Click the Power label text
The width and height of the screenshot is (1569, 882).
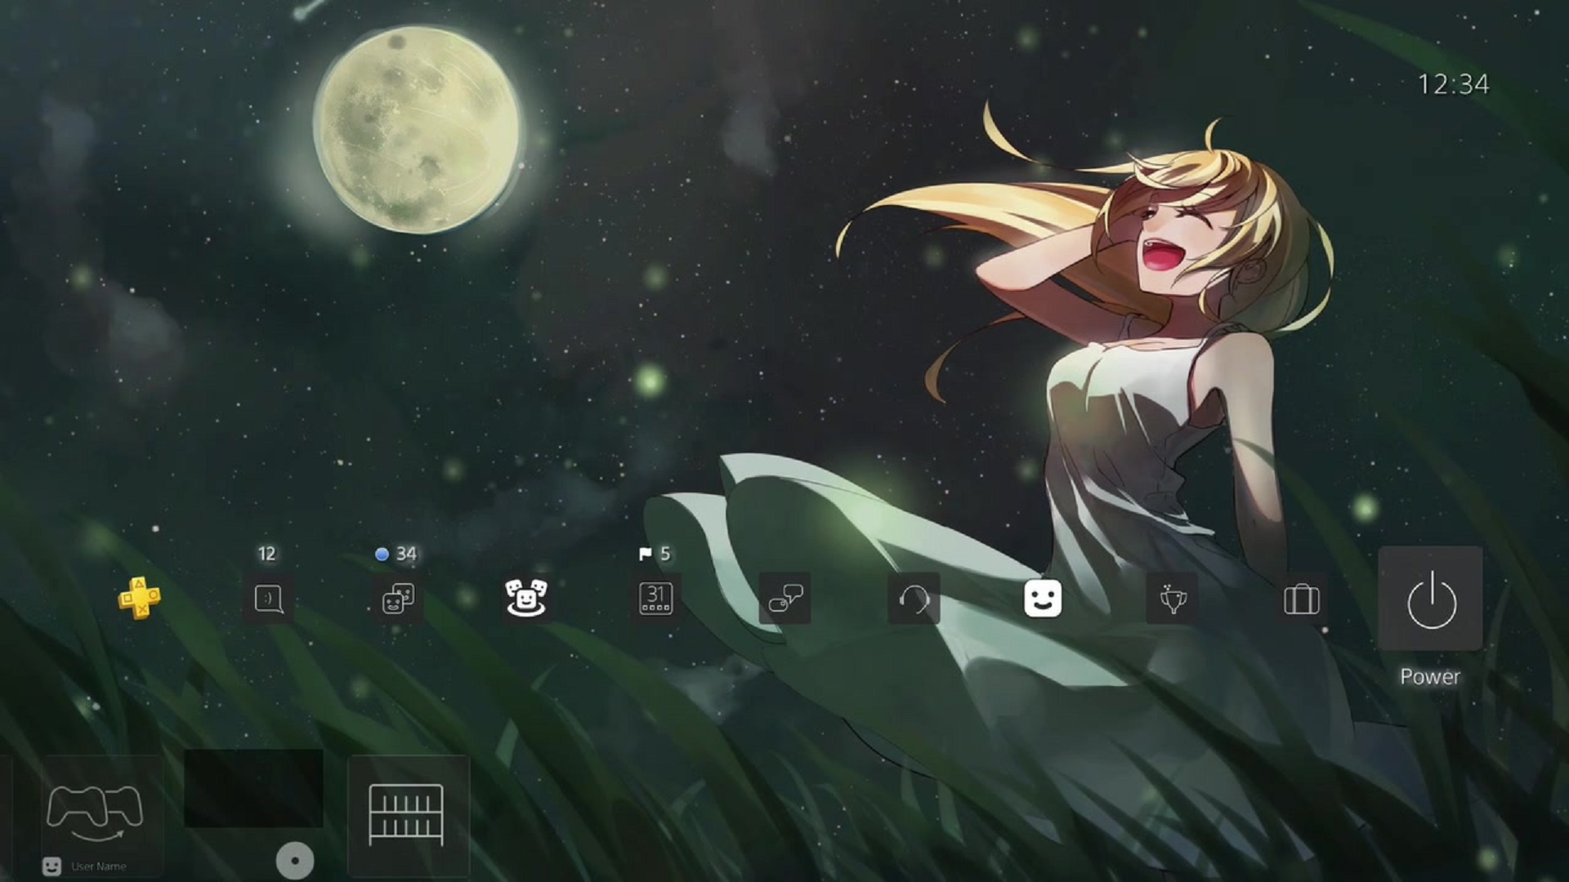pos(1430,676)
